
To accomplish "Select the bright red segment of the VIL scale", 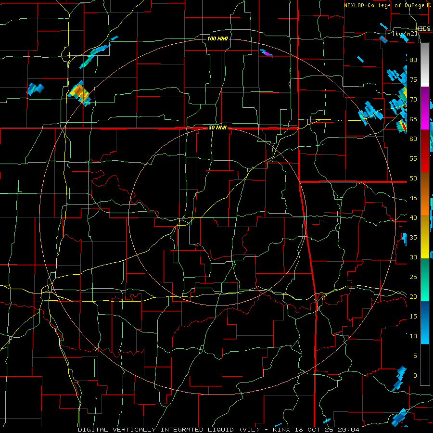I will point(425,162).
